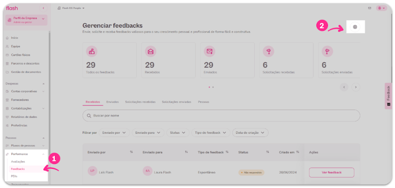Image resolution: width=395 pixels, height=188 pixels.
Task: Click the Cartões físicos card icon
Action: tap(7, 55)
